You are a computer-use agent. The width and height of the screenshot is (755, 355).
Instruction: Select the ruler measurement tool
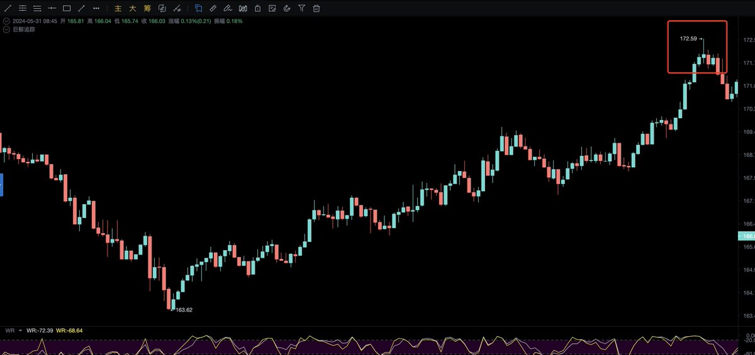pyautogui.click(x=213, y=9)
